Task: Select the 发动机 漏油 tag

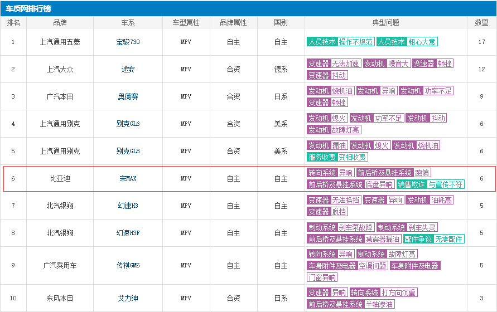Action: pos(327,145)
